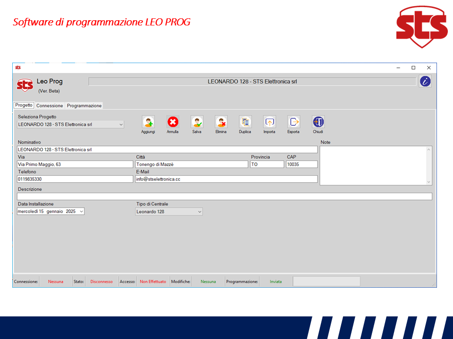Open the Importa import icon
Image resolution: width=453 pixels, height=339 pixels.
(269, 122)
